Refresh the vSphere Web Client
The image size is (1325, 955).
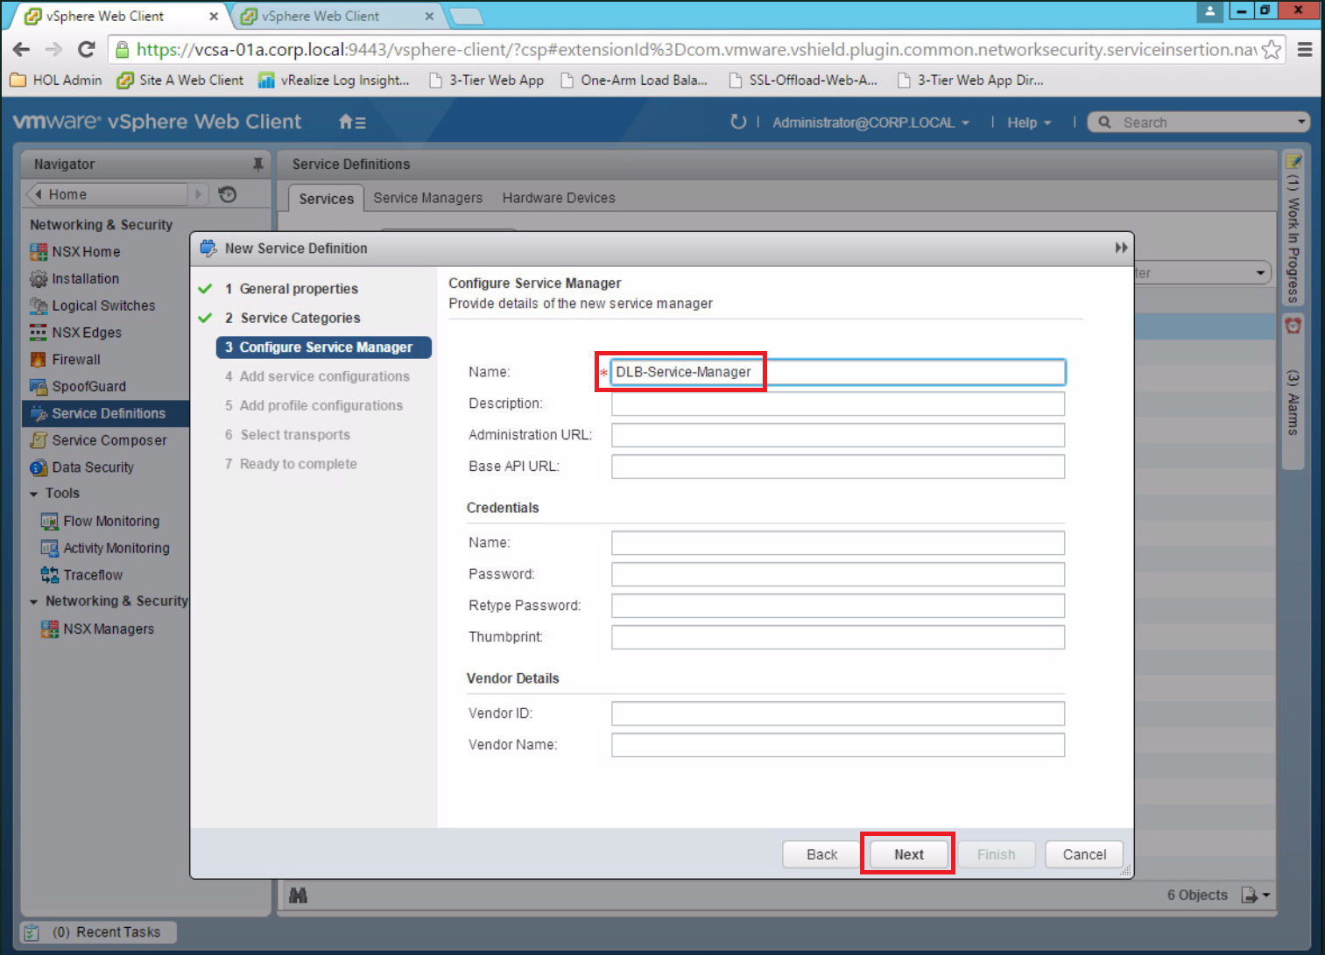pos(738,122)
